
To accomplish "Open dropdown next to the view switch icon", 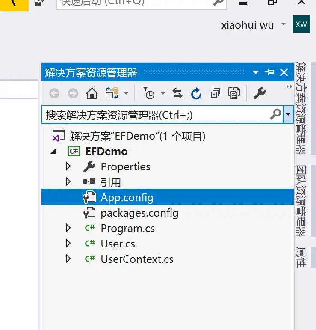I will click(126, 93).
